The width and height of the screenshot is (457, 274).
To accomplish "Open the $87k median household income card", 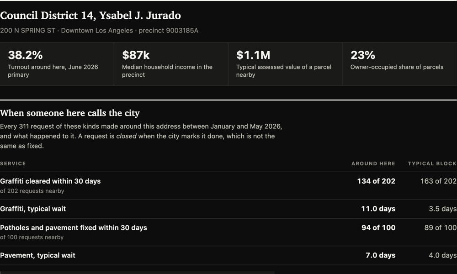I will point(171,64).
